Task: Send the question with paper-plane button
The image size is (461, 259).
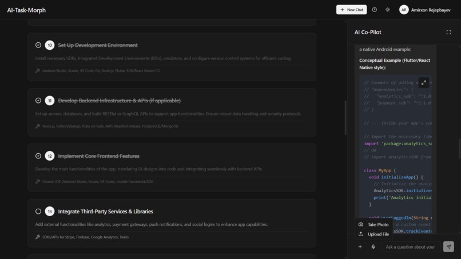Action: (x=448, y=246)
